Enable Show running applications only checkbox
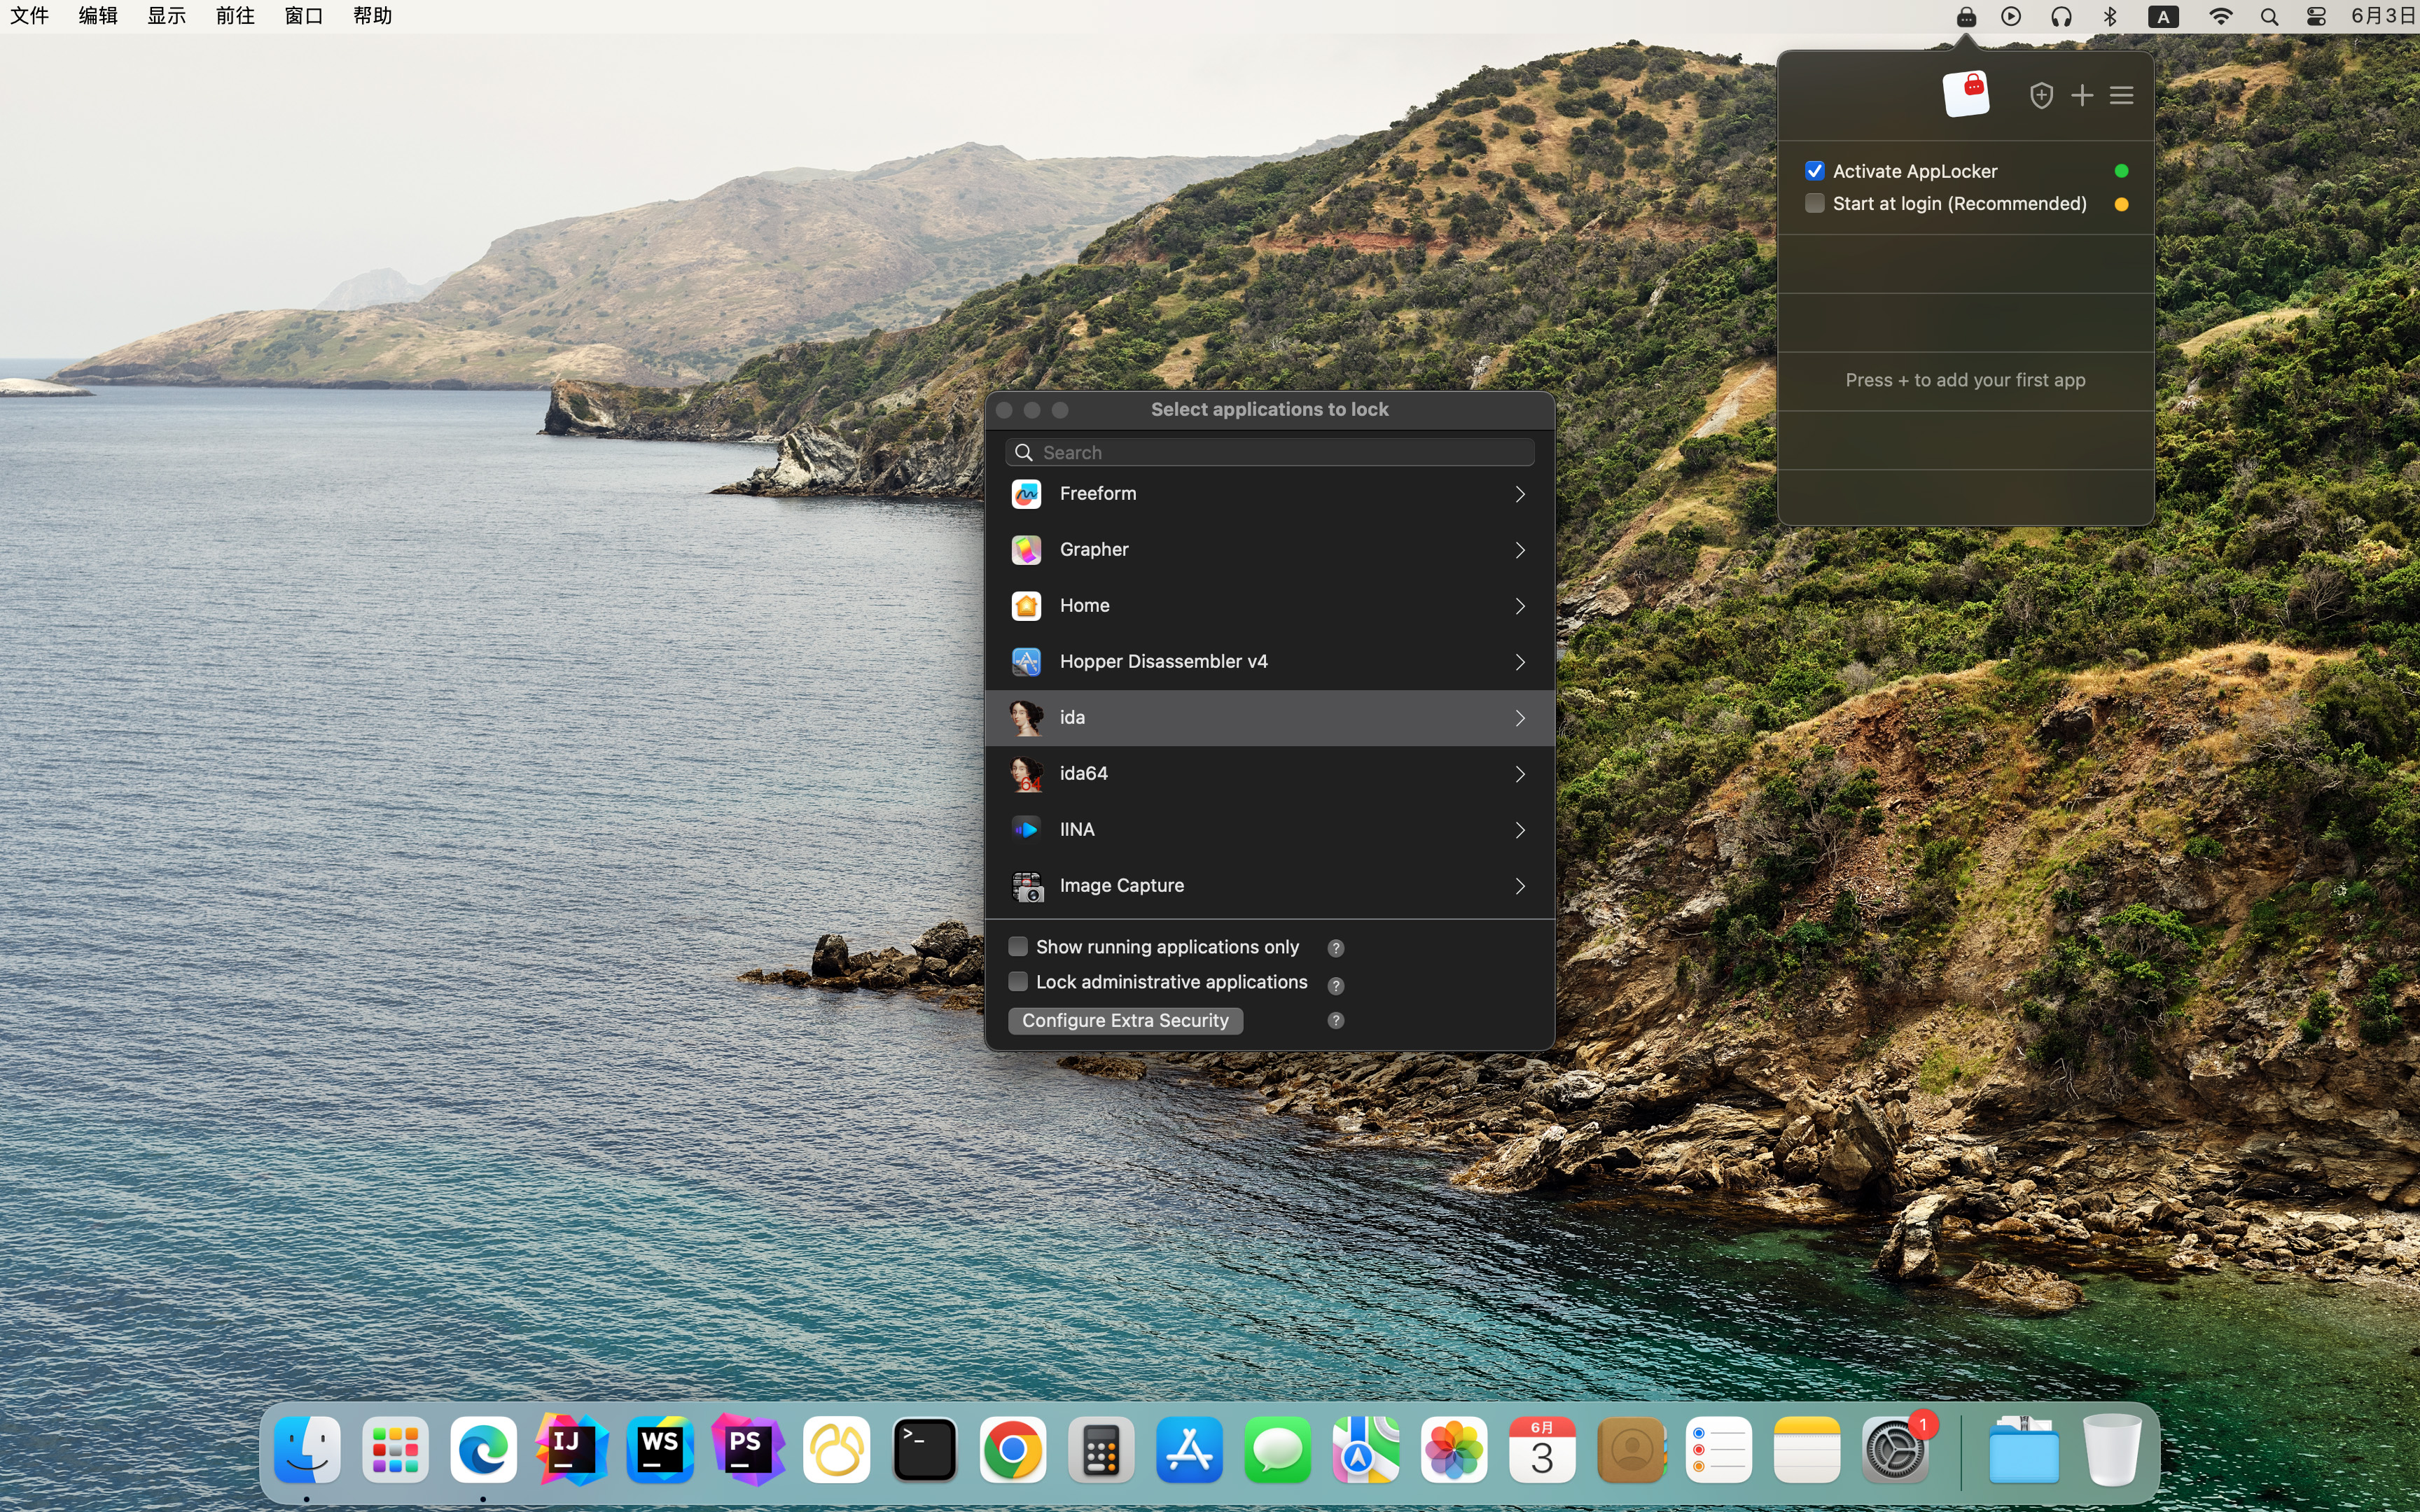Screen dimensions: 2420x1512 [x=1018, y=946]
